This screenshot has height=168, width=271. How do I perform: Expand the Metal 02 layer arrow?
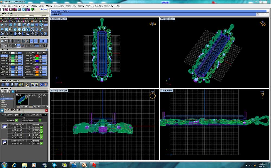pos(10,59)
